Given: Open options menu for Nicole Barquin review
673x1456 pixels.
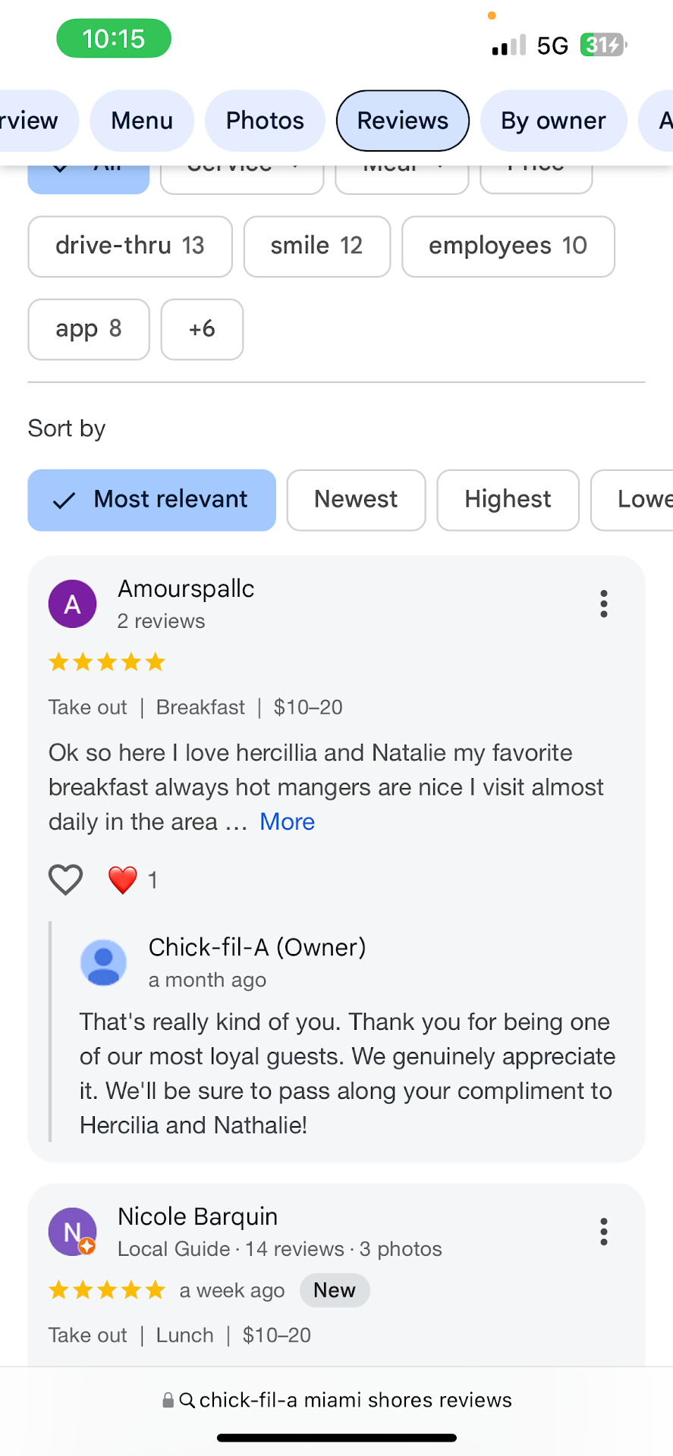Looking at the screenshot, I should 603,1232.
